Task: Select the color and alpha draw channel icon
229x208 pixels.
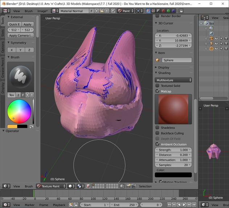Action: point(148,11)
